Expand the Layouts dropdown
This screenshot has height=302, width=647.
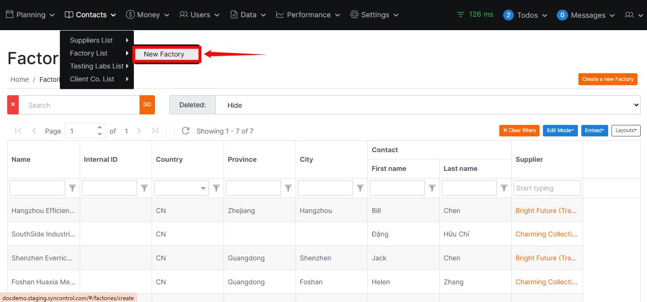[625, 131]
